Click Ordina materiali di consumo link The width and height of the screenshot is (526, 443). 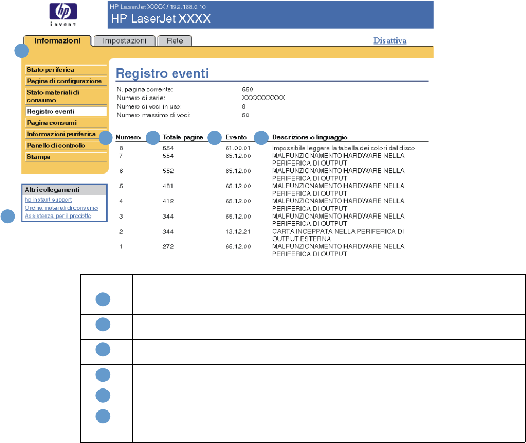(x=61, y=208)
